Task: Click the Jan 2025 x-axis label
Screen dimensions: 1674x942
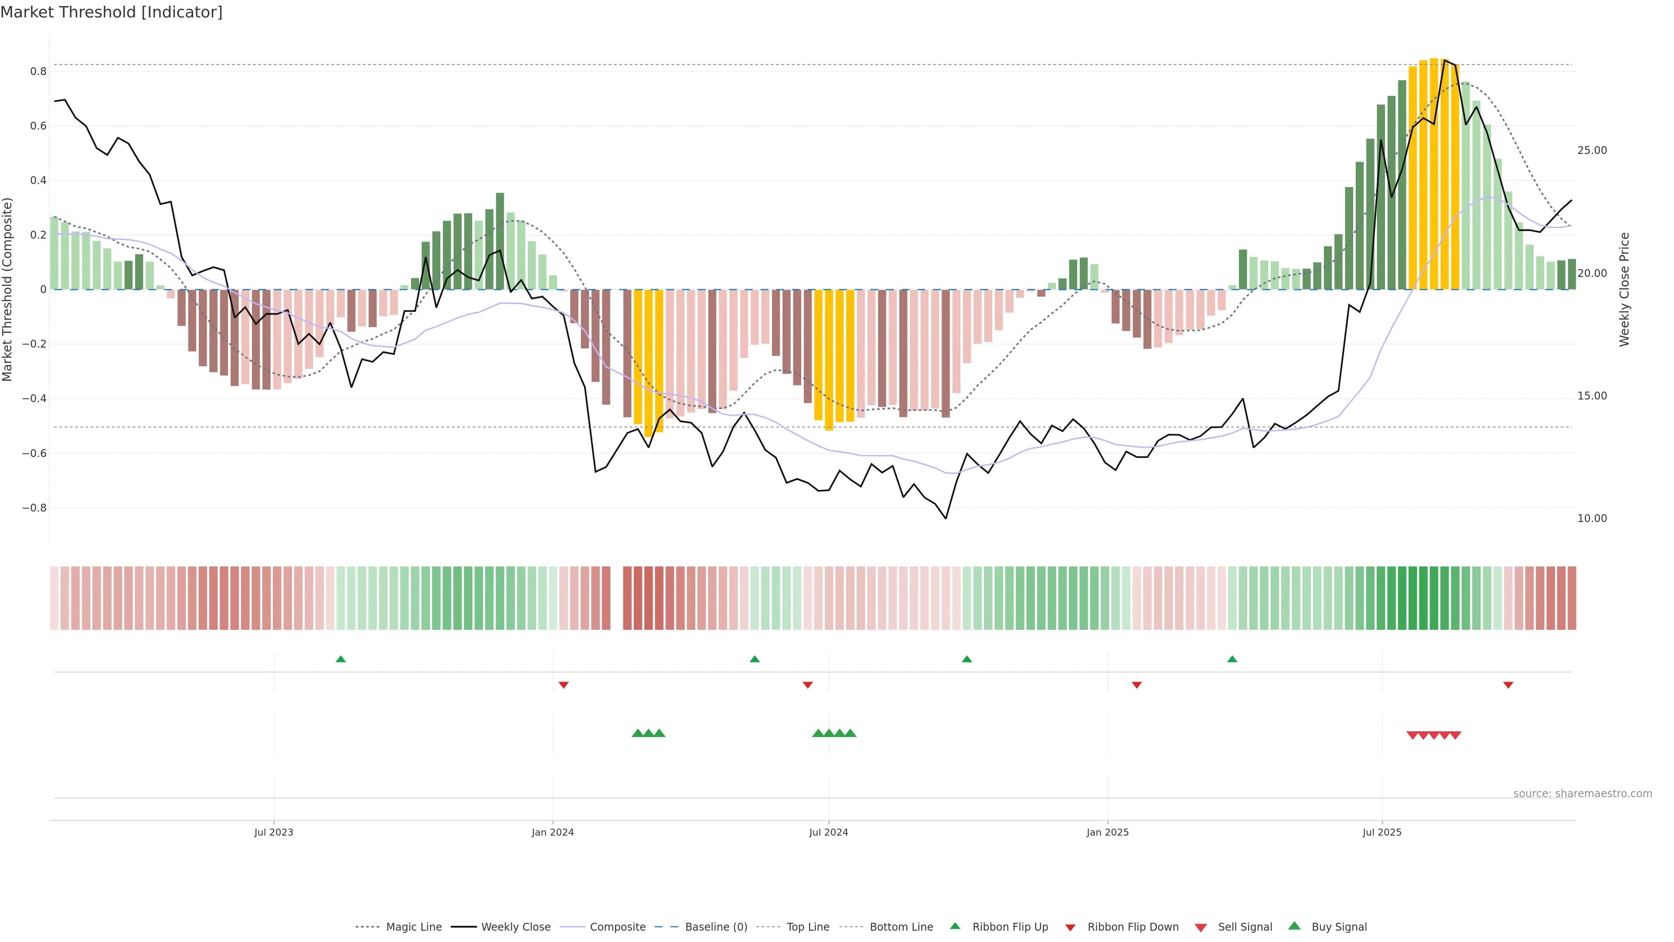Action: coord(1107,832)
